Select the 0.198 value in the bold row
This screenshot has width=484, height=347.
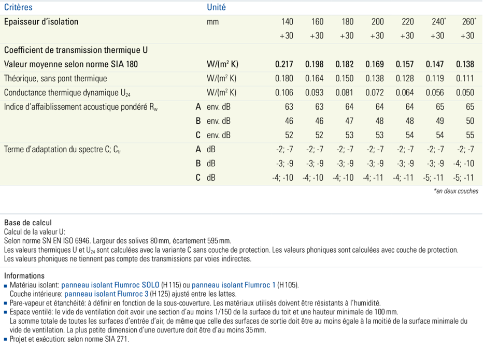[x=314, y=64]
